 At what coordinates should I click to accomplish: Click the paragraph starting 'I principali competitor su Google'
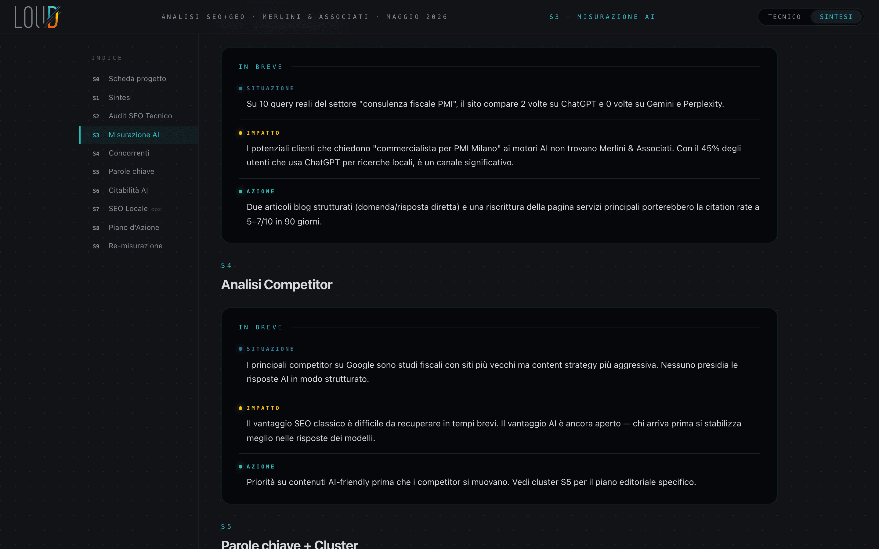pos(492,372)
